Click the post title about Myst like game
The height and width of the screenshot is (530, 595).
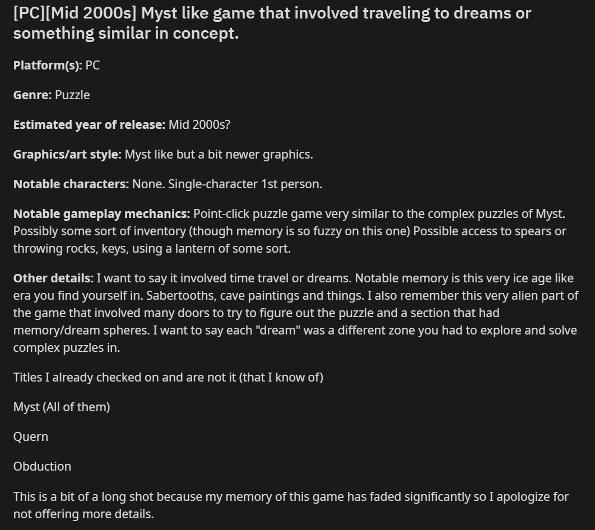click(272, 23)
